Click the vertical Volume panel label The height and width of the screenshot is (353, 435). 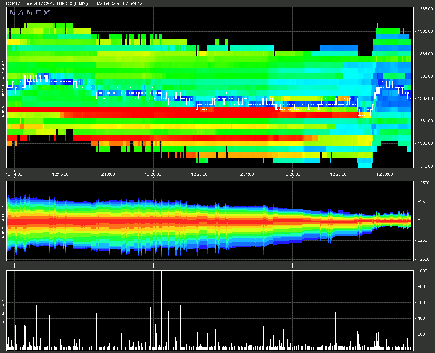(3, 311)
